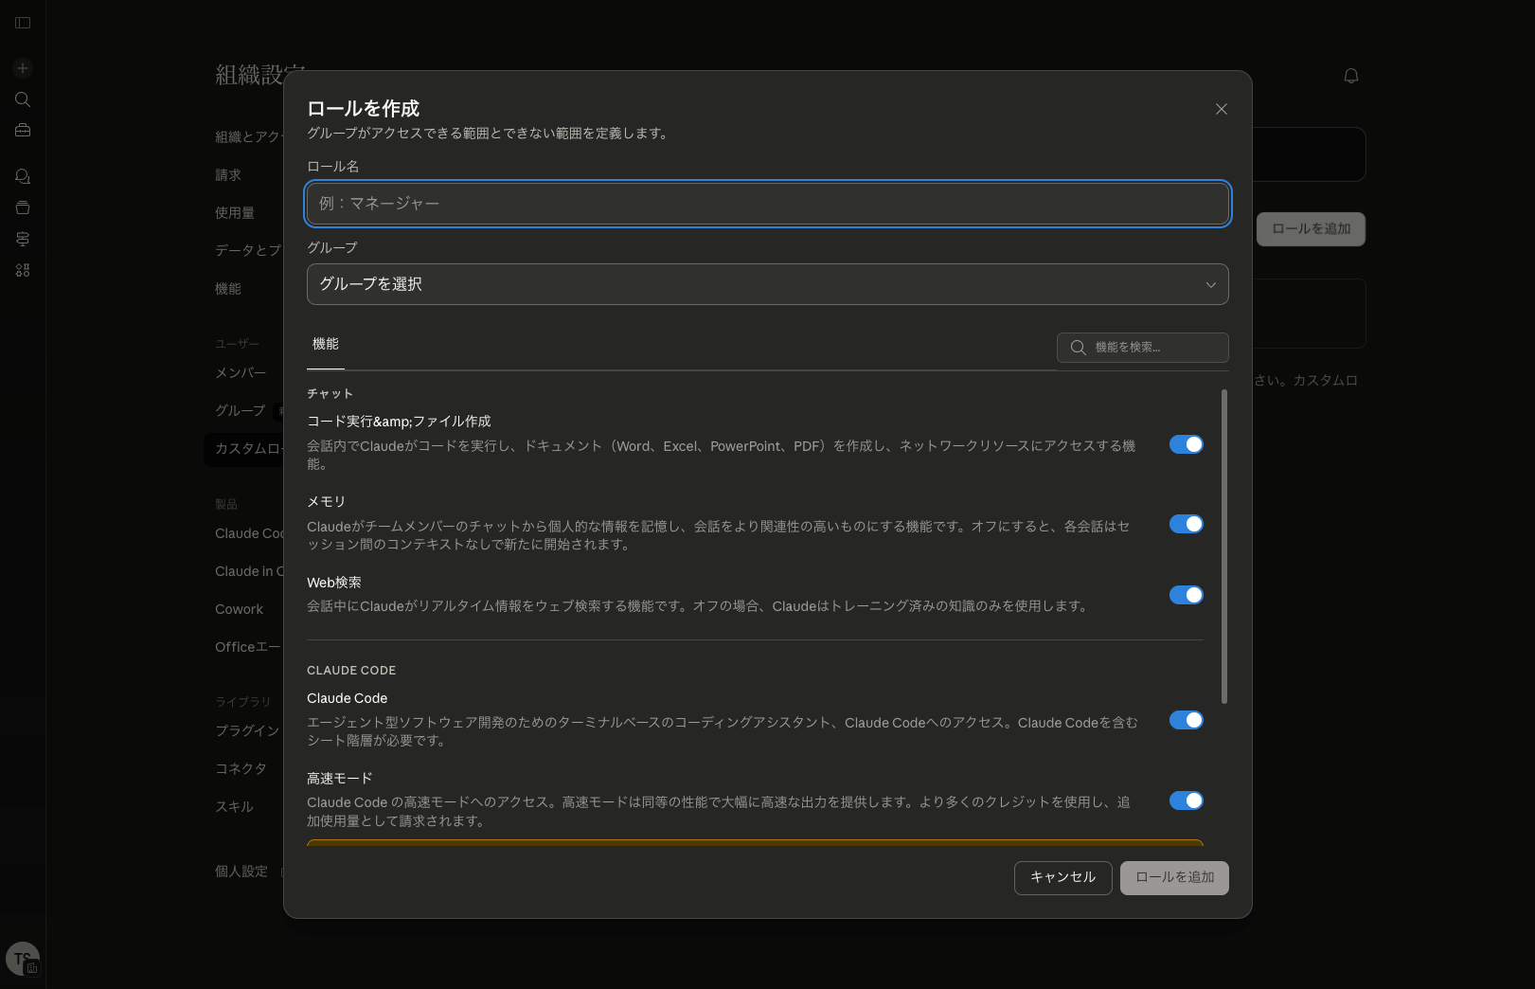The height and width of the screenshot is (989, 1535).
Task: Start a new chat with the plus icon
Action: (x=22, y=67)
